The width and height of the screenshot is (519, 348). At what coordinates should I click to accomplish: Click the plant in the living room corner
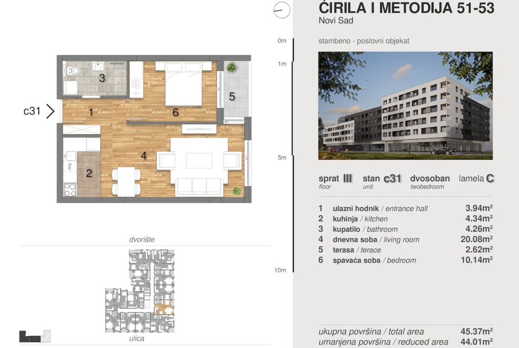(237, 191)
